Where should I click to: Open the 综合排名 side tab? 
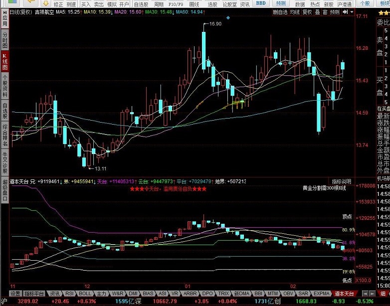(5, 136)
